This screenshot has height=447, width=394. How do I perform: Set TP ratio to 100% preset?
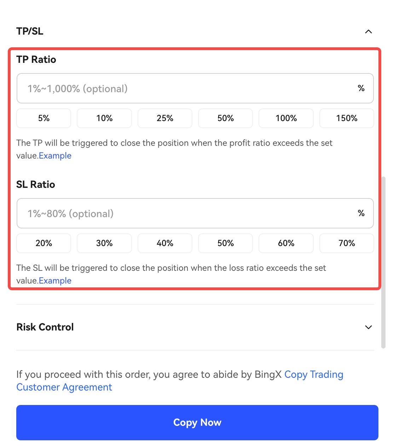coord(286,118)
